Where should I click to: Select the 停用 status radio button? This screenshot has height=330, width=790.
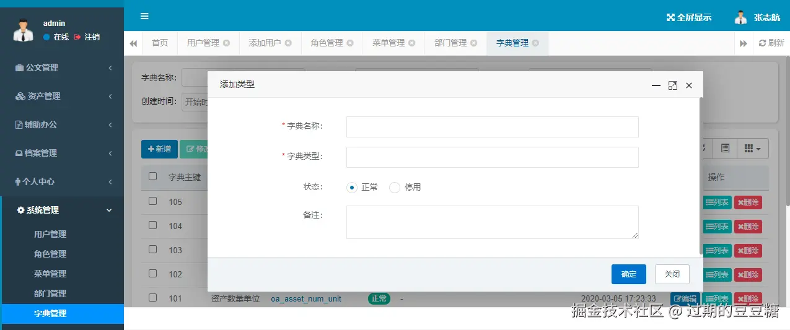[x=395, y=188]
